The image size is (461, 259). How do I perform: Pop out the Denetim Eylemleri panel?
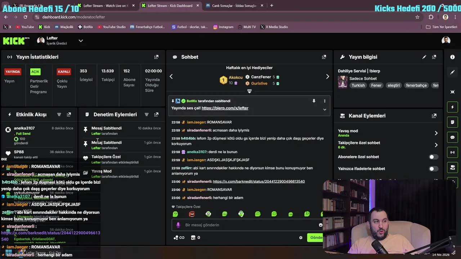156,114
